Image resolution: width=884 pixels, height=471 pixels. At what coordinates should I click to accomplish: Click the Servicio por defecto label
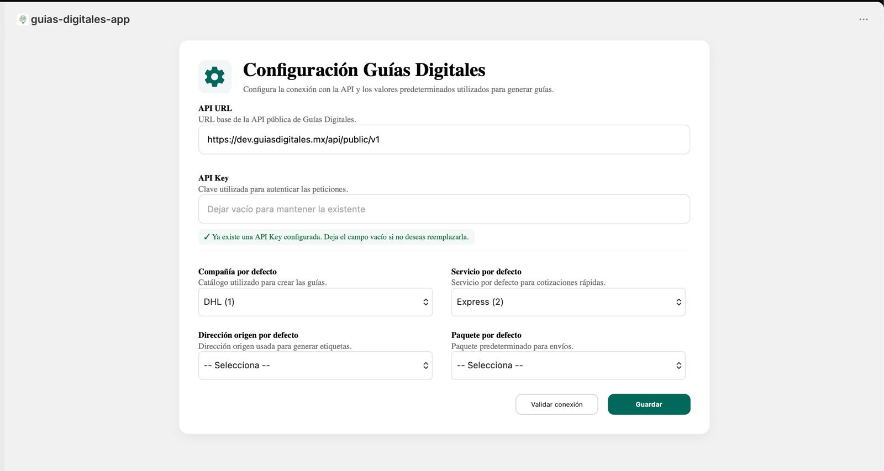[x=486, y=272]
